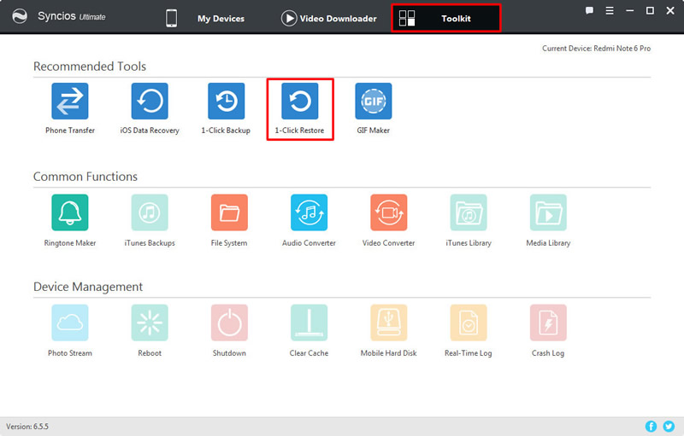Click the Device Management heading
684x436 pixels.
coord(88,287)
